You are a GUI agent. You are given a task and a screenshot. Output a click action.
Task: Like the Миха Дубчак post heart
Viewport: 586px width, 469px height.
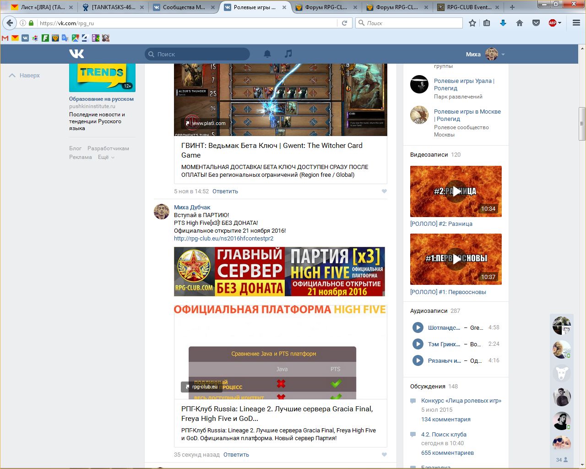coord(384,455)
